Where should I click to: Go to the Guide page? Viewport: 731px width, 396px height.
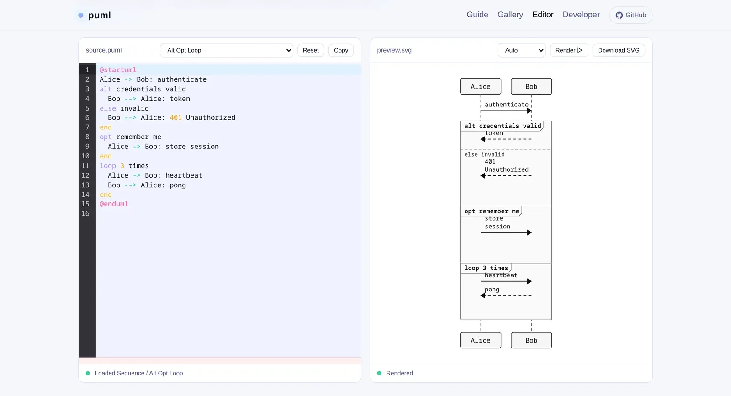477,15
